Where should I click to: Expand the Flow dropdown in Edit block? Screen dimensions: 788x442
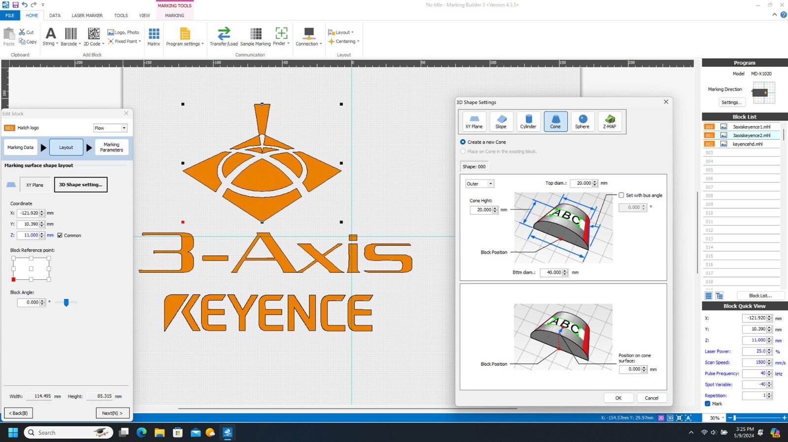[110, 128]
